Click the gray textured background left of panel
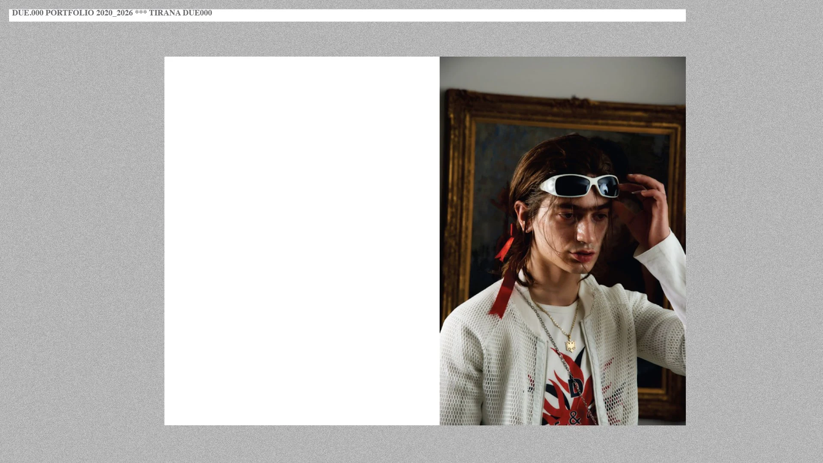The image size is (823, 463). [x=81, y=240]
